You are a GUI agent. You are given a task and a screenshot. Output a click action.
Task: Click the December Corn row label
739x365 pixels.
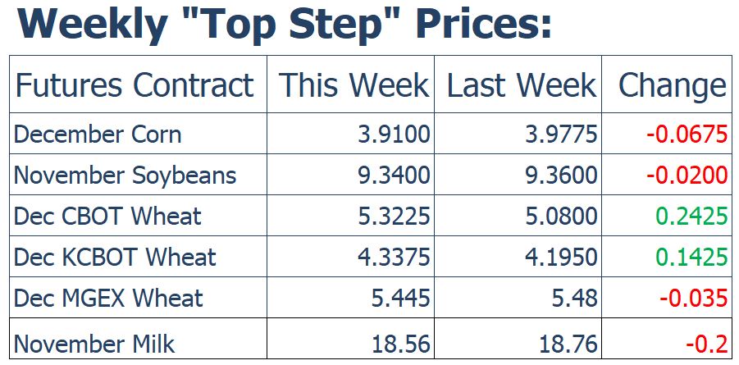tap(98, 134)
